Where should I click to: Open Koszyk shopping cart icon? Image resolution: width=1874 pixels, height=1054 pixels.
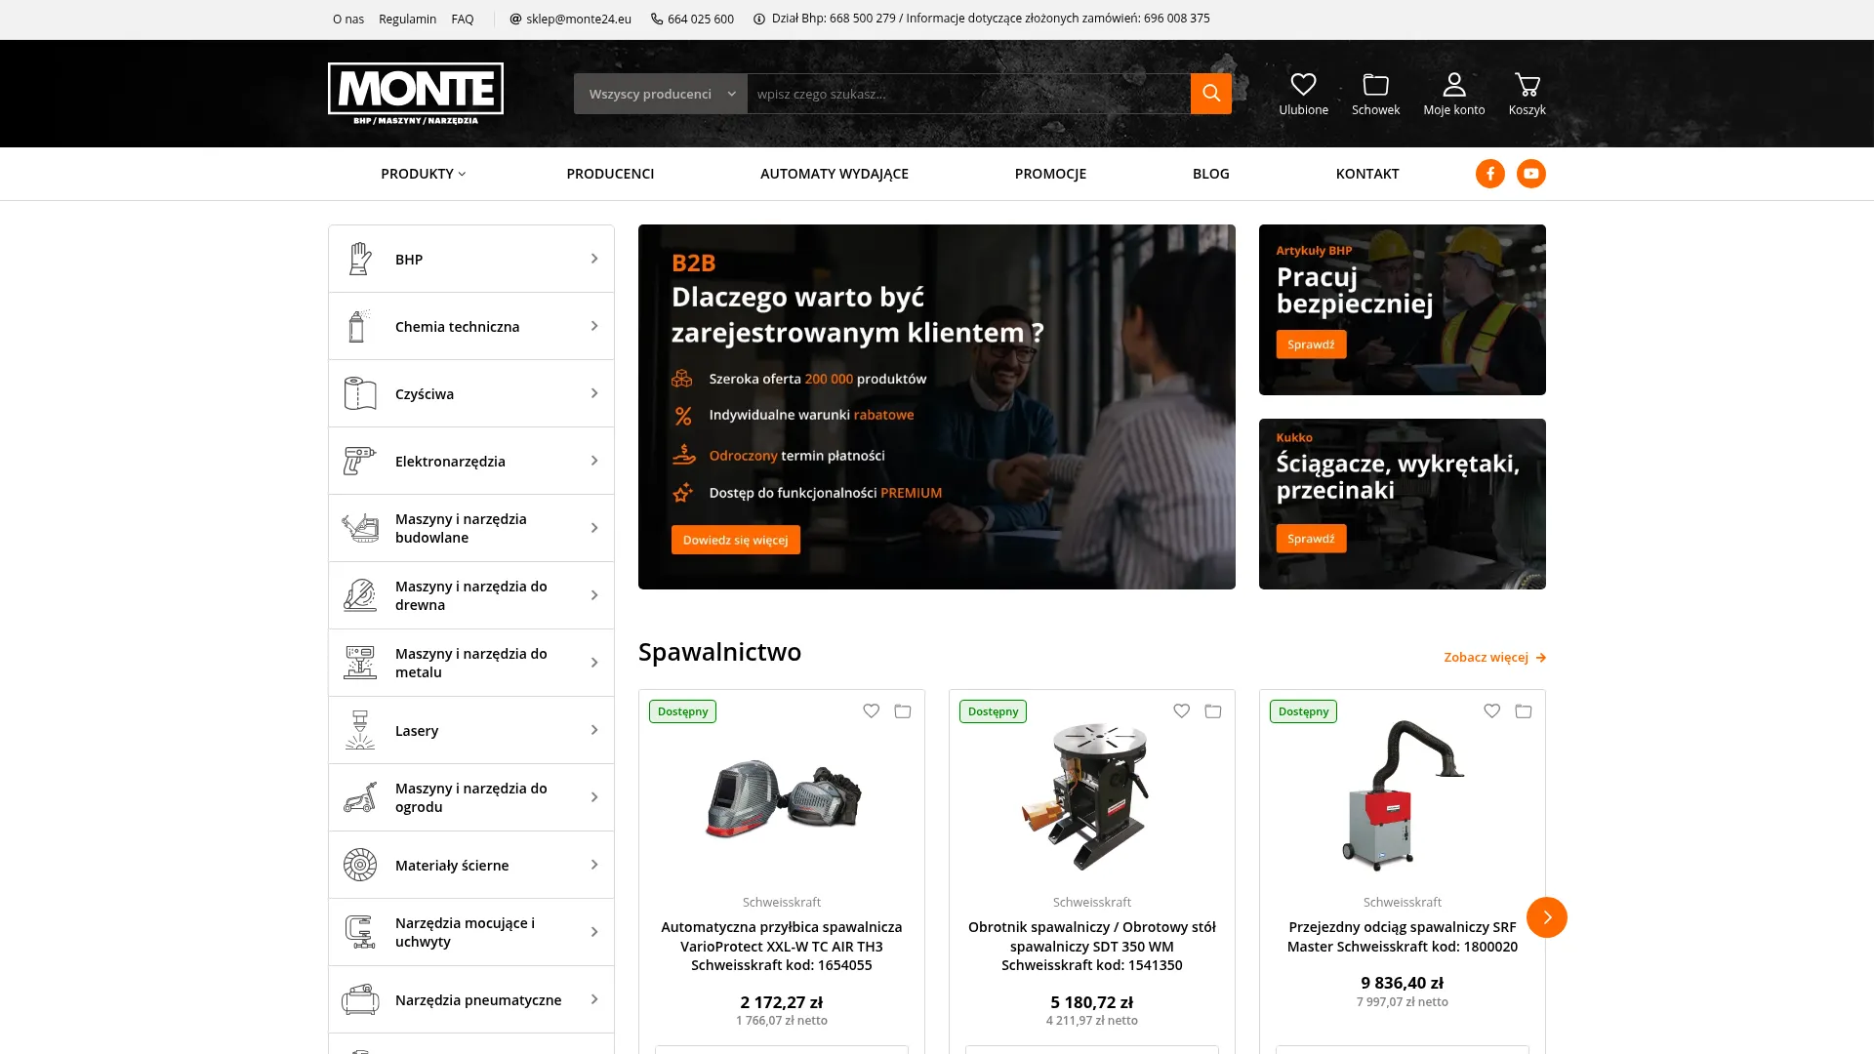pyautogui.click(x=1527, y=85)
